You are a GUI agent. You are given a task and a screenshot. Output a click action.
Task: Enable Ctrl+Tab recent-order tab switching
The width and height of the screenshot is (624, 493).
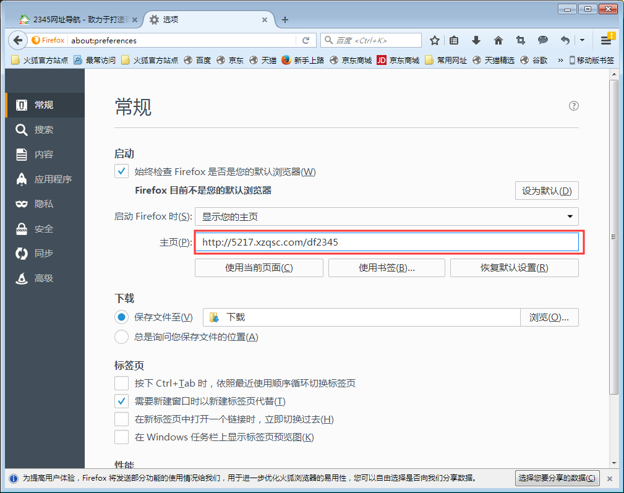[x=122, y=383]
